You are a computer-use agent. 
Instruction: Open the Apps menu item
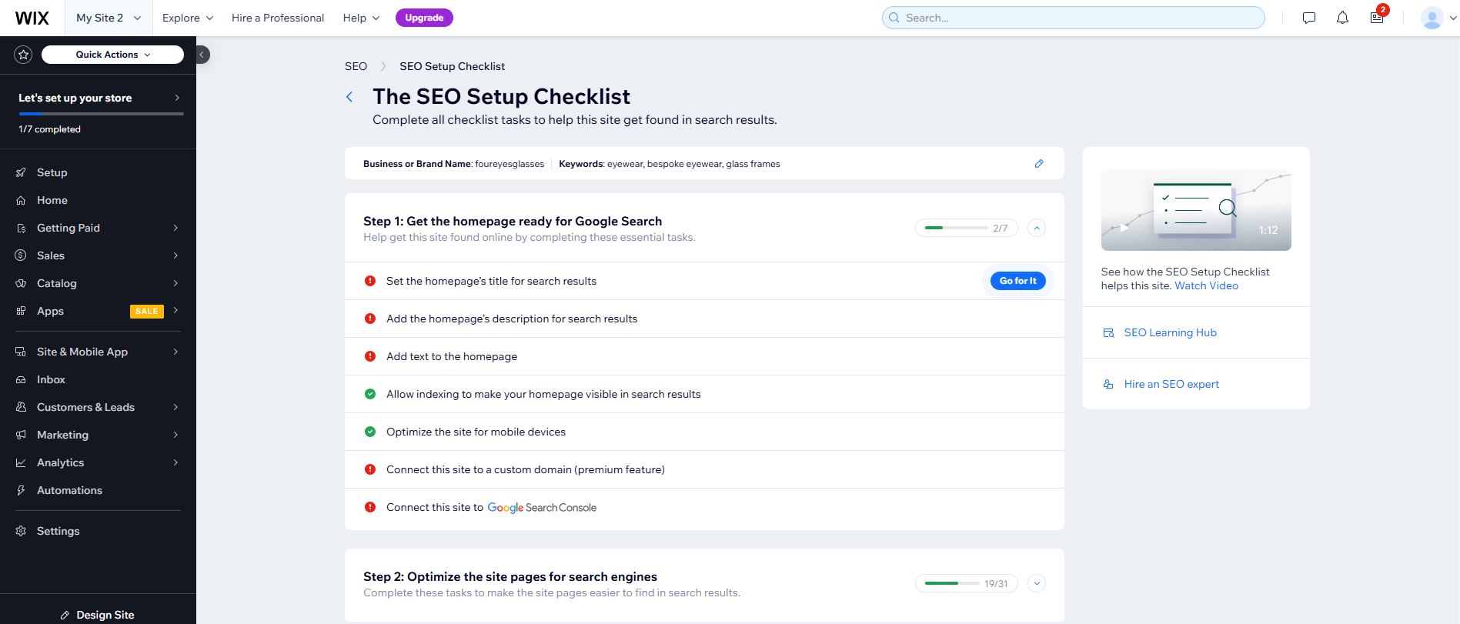[x=98, y=311]
